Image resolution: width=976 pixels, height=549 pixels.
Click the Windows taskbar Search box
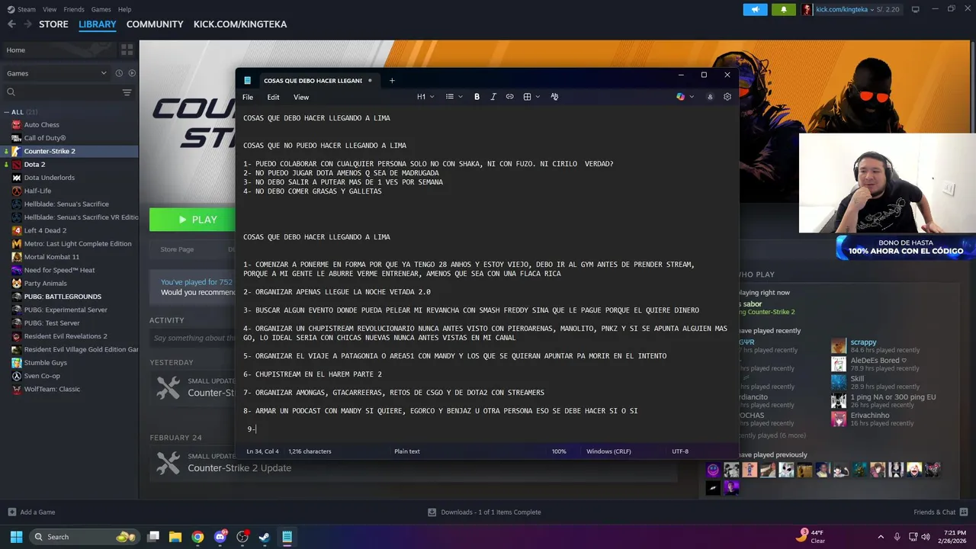[85, 537]
